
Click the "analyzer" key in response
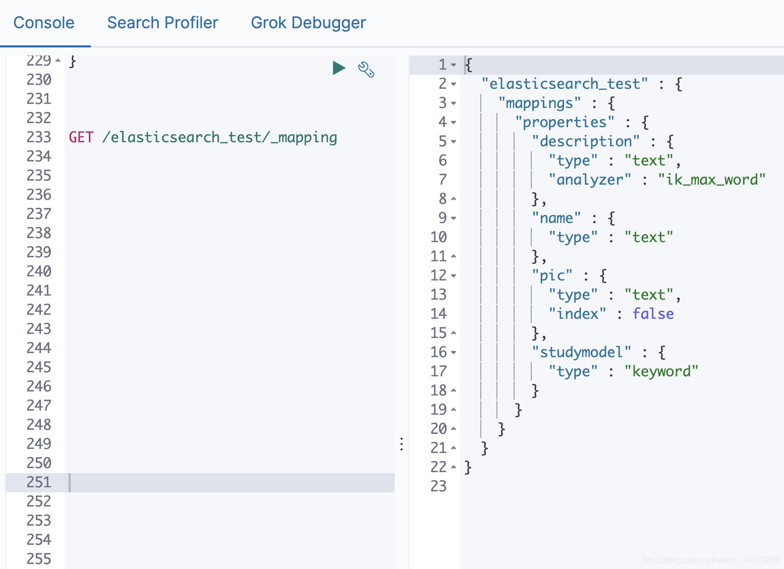pos(590,180)
